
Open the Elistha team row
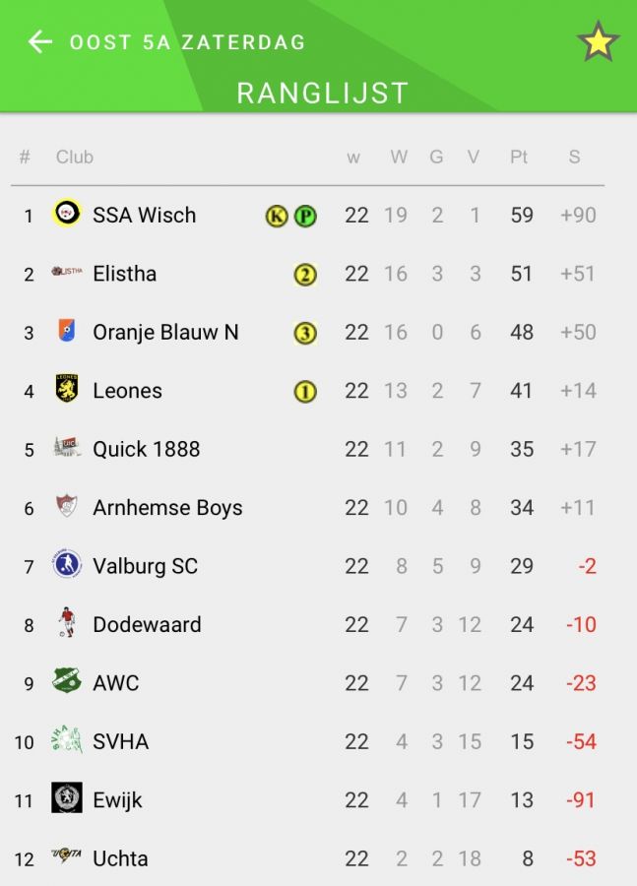tap(124, 274)
